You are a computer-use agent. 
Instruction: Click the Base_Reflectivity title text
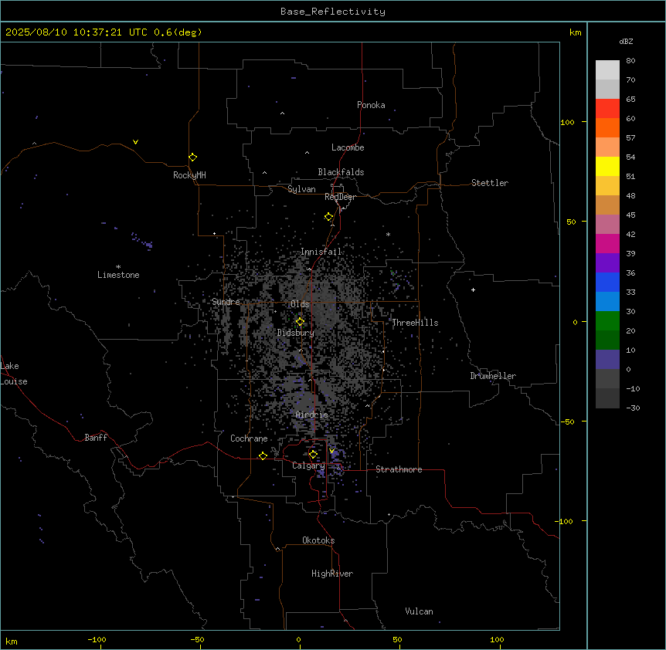click(x=333, y=12)
